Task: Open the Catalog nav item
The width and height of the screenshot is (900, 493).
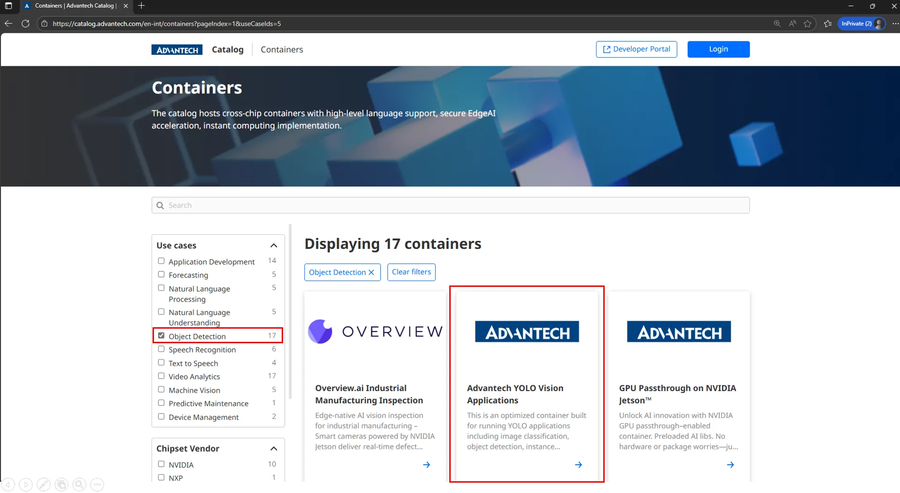Action: (x=228, y=50)
